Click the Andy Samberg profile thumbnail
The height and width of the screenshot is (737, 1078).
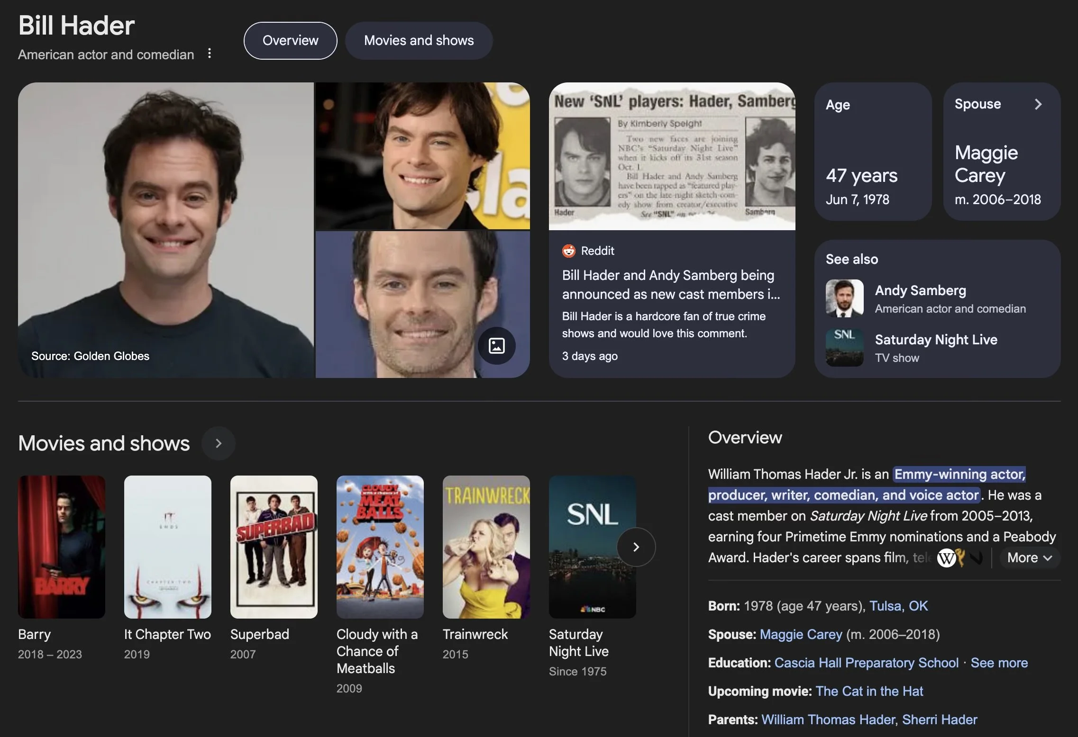click(x=844, y=298)
